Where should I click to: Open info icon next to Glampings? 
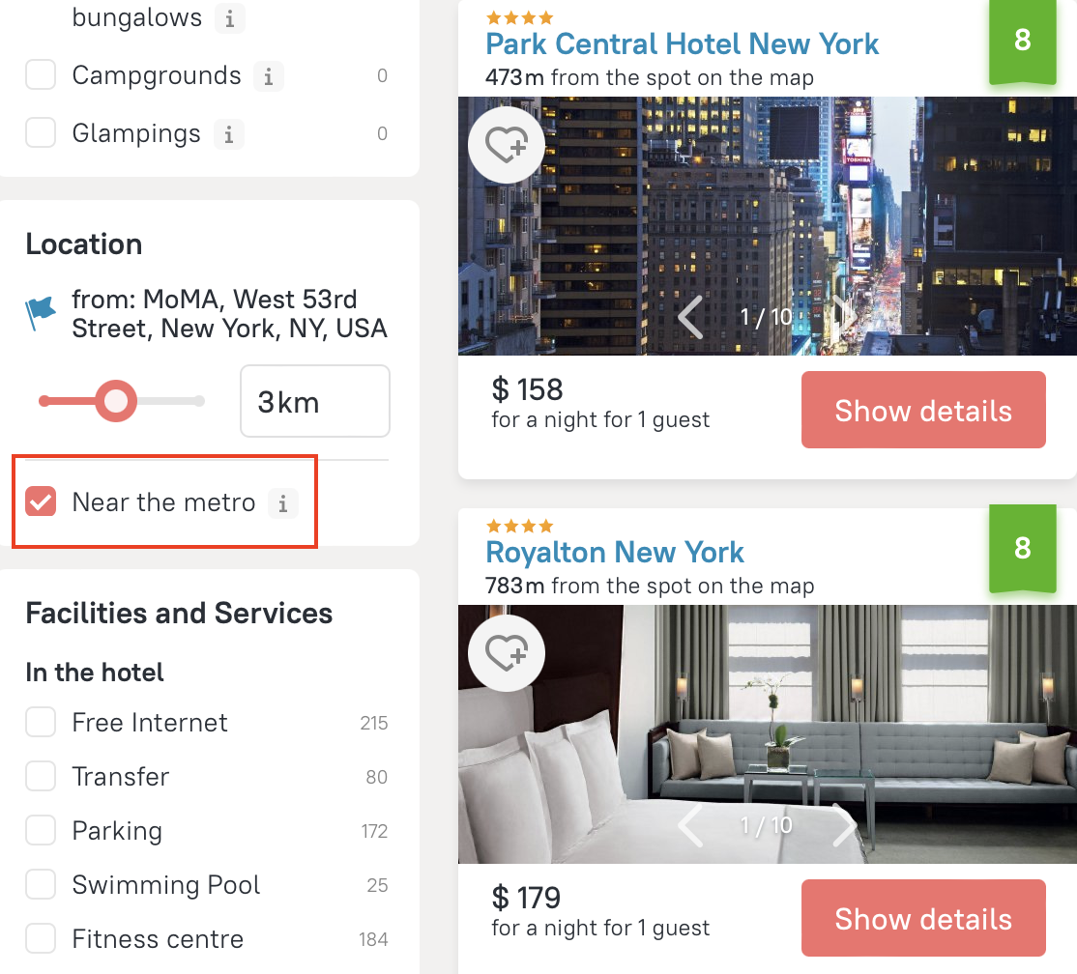[x=229, y=134]
